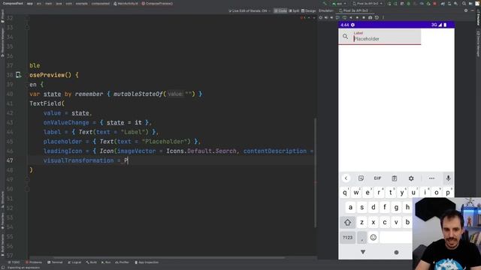Tap the 'q' key on keyboard
The width and height of the screenshot is (481, 270).
pos(345,193)
